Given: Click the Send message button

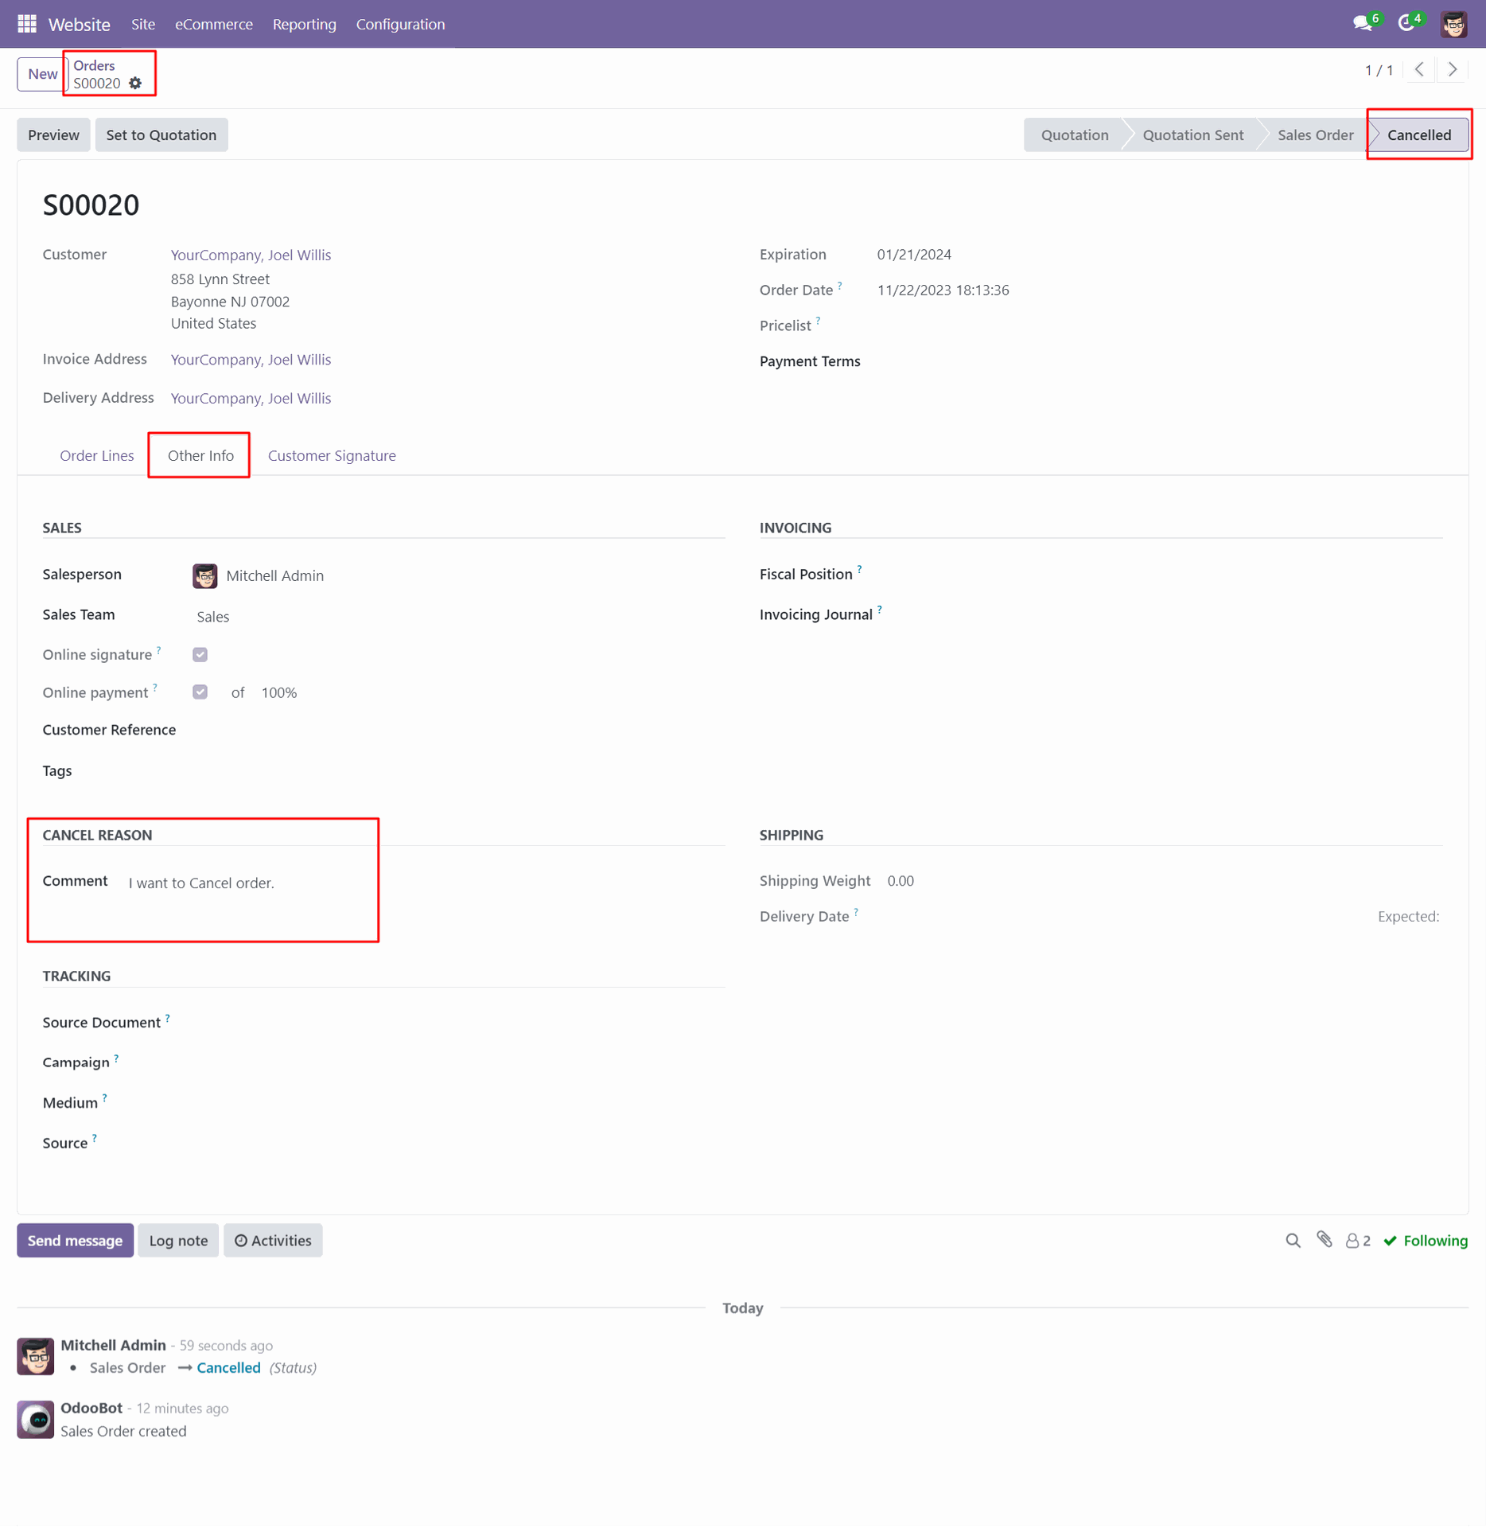Looking at the screenshot, I should pos(75,1240).
